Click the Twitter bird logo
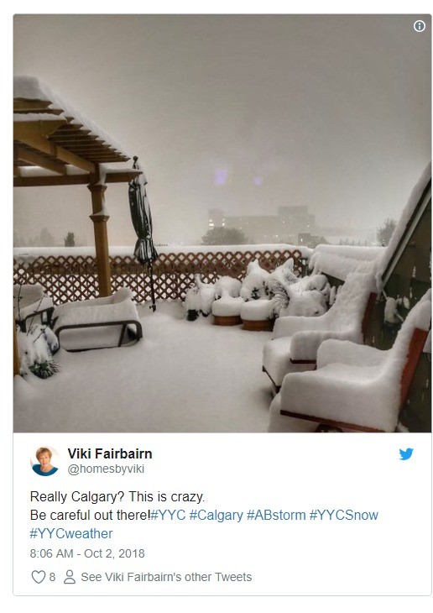Image resolution: width=433 pixels, height=613 pixels. pos(405,454)
